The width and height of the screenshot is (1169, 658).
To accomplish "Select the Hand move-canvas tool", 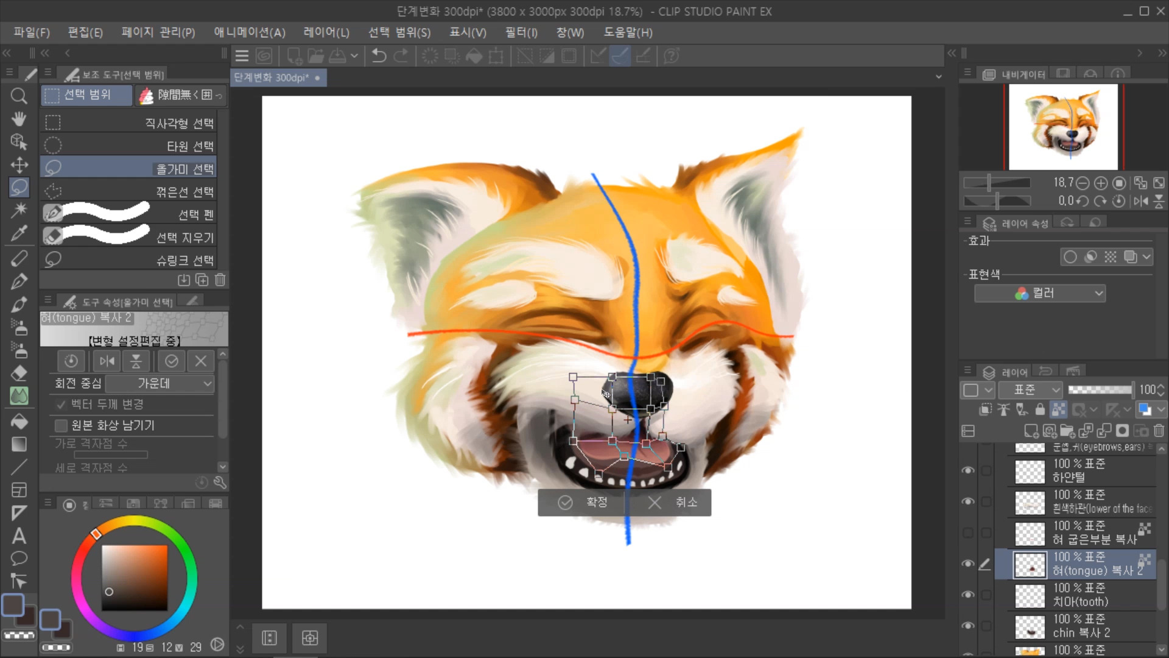I will tap(19, 119).
